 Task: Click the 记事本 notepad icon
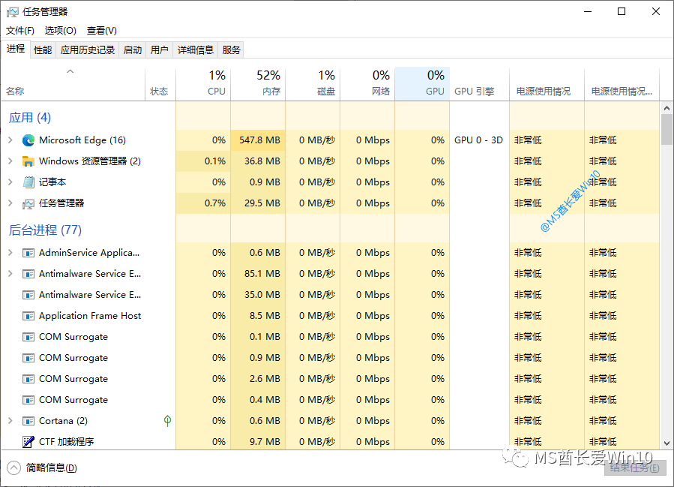pyautogui.click(x=28, y=182)
